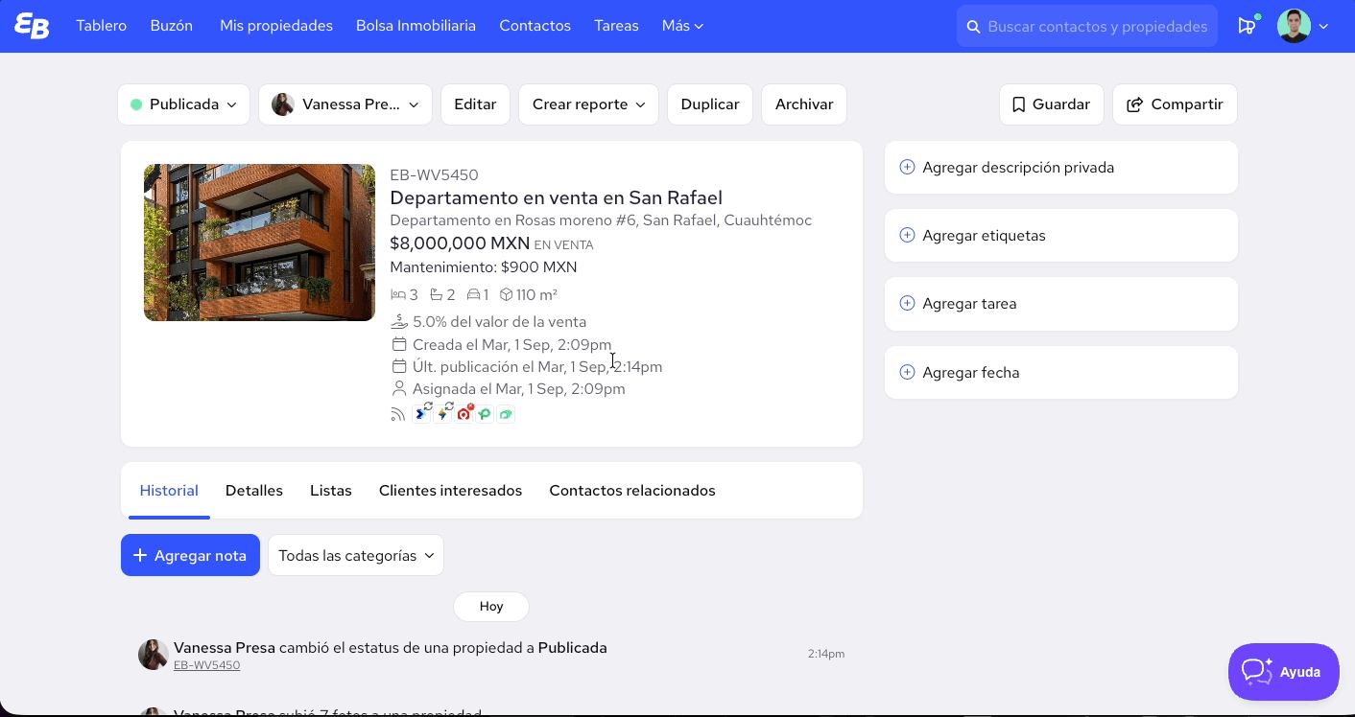Switch to the Detalles tab
The height and width of the screenshot is (717, 1355).
pos(254,490)
